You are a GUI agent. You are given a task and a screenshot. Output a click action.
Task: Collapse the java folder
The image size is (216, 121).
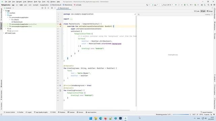click(x=6, y=15)
